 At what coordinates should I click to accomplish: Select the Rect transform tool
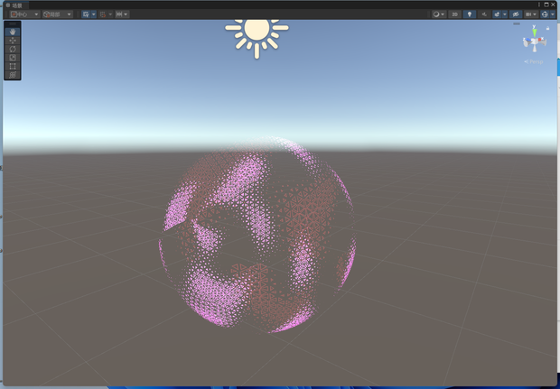[13, 66]
